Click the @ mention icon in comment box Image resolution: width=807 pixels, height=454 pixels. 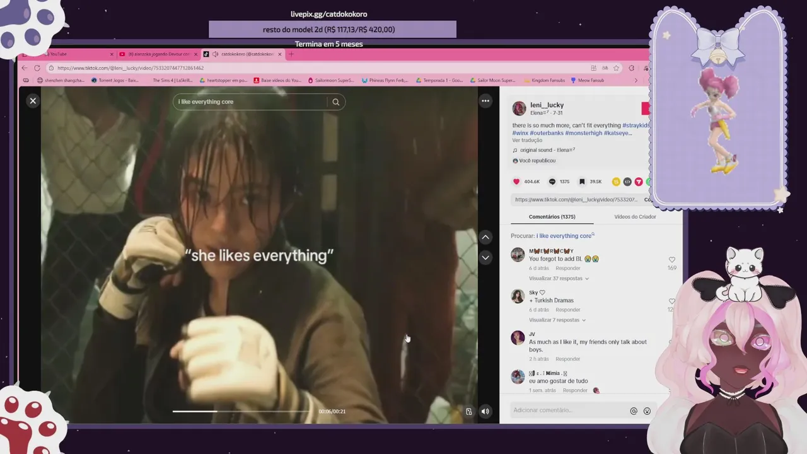pyautogui.click(x=634, y=411)
